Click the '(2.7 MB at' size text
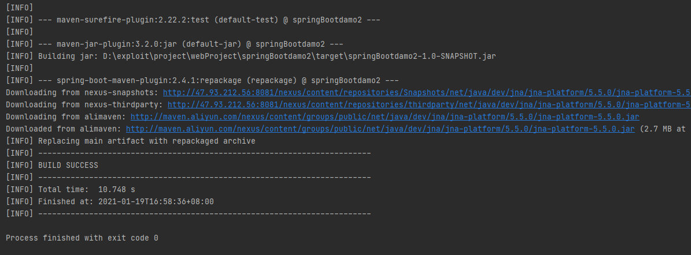691x255 pixels. 663,129
